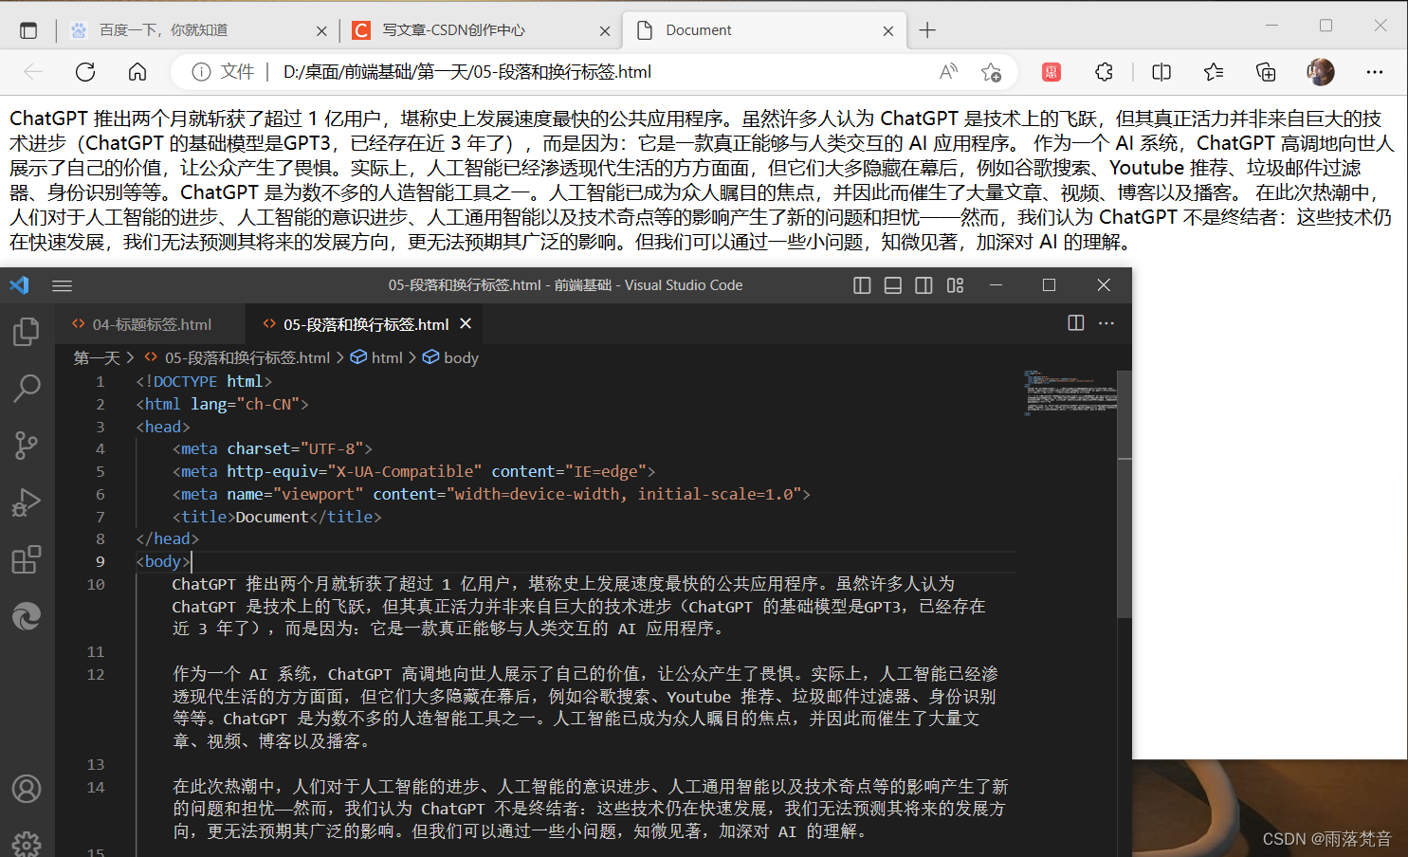Open the Explorer view in VS Code
This screenshot has height=857, width=1408.
click(27, 332)
